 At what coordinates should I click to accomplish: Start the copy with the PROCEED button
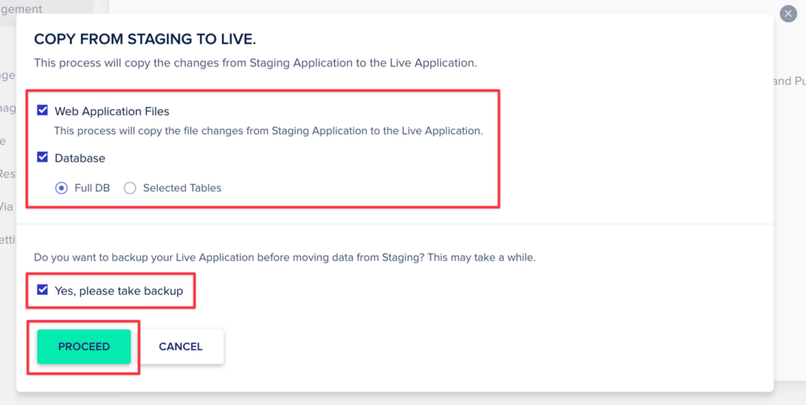(x=83, y=347)
